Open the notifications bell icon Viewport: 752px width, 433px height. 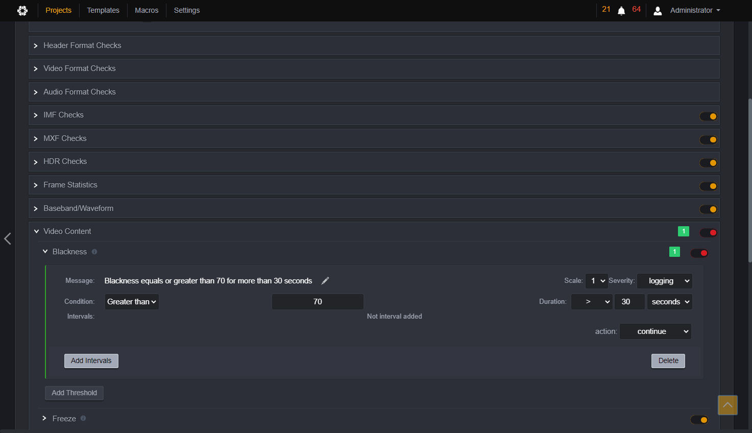621,11
